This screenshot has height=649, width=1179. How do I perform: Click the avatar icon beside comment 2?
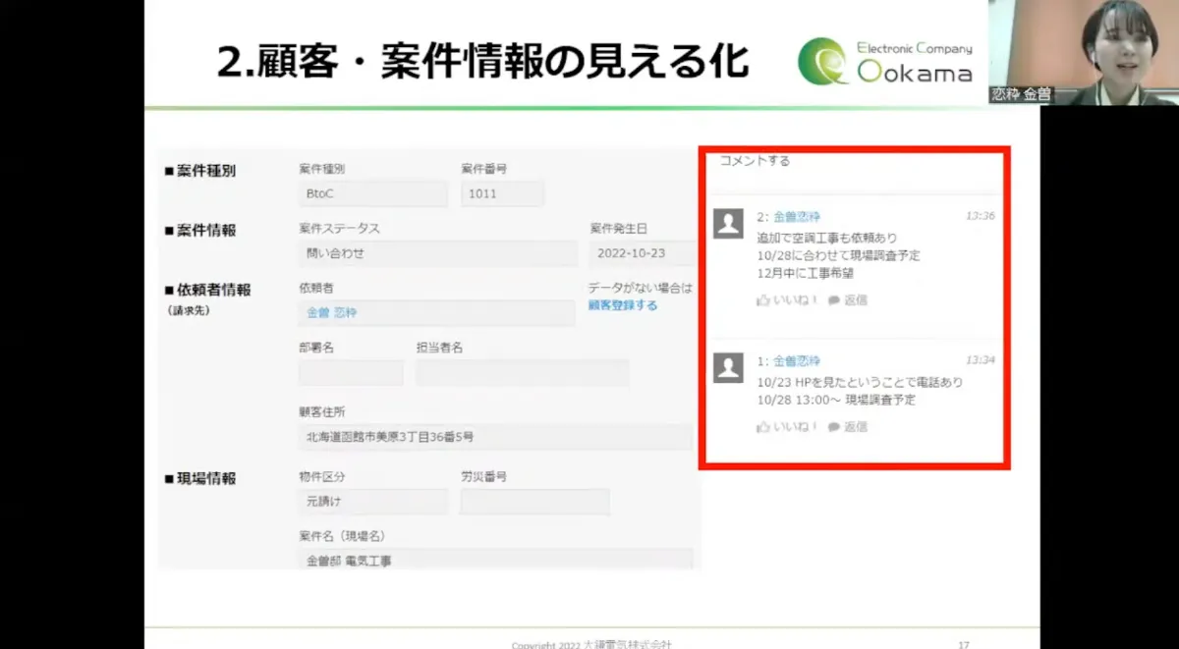[x=728, y=225]
